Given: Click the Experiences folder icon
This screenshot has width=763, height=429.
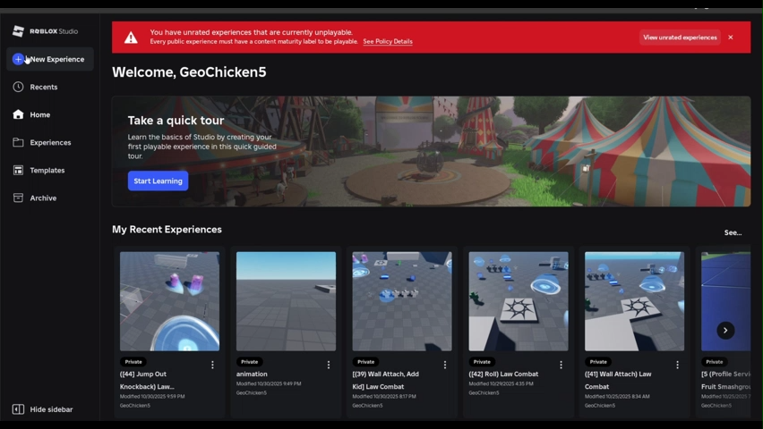Looking at the screenshot, I should click(x=18, y=142).
